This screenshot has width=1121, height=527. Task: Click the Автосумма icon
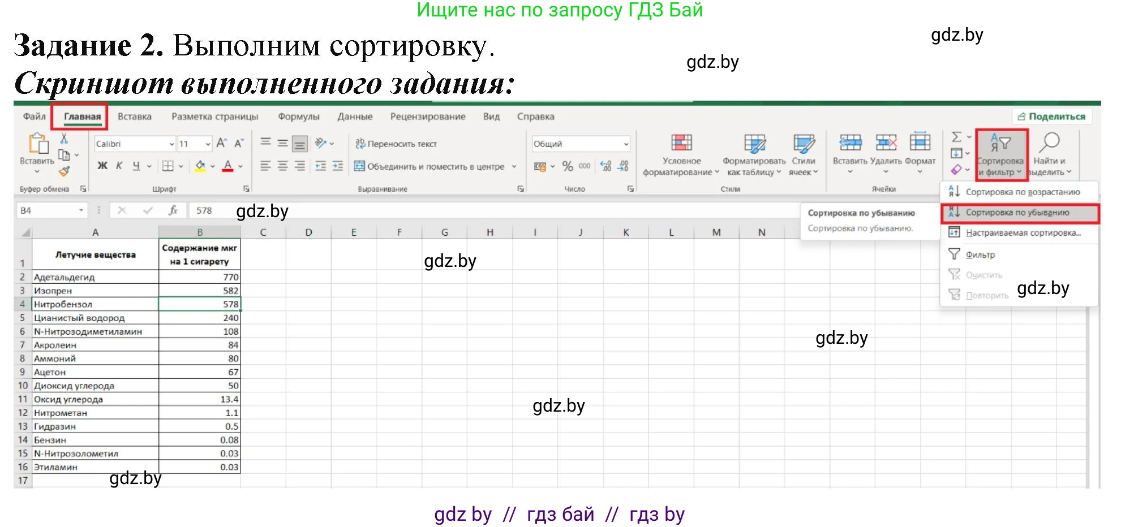(x=956, y=137)
